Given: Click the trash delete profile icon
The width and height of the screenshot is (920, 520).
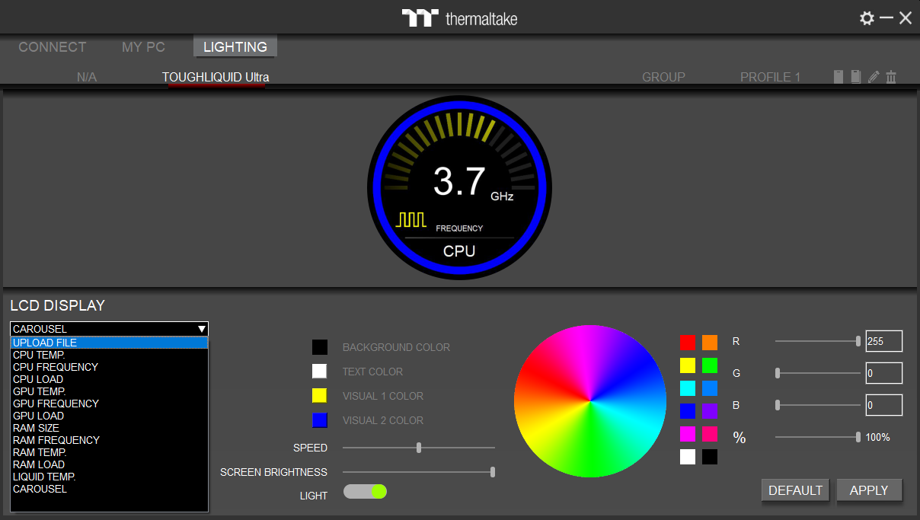Looking at the screenshot, I should pyautogui.click(x=891, y=77).
